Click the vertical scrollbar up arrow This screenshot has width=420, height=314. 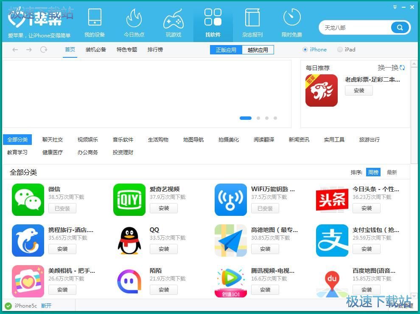click(x=414, y=64)
